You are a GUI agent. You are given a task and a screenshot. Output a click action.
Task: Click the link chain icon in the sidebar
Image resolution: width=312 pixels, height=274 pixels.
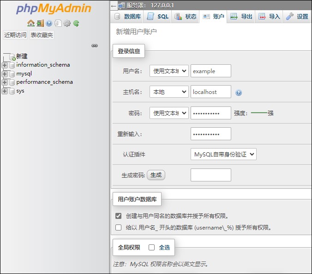point(95,45)
